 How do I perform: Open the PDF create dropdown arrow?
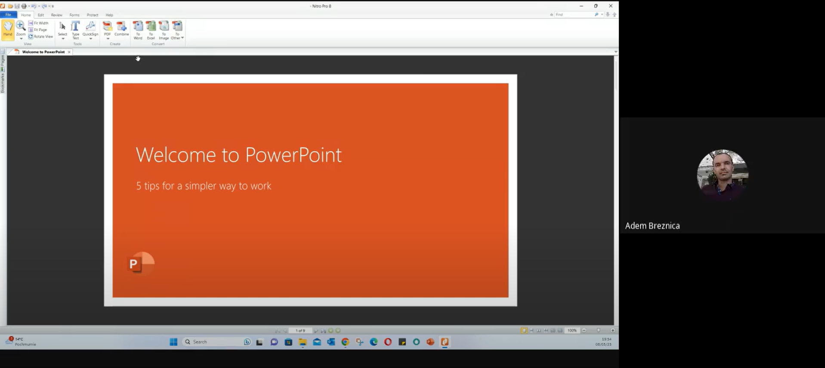[x=108, y=39]
